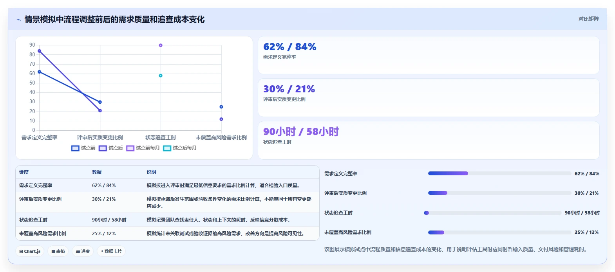Viewport: 615px width, 272px height.
Task: Click the purple 状态追查工时 point at 90
Action: click(x=161, y=45)
